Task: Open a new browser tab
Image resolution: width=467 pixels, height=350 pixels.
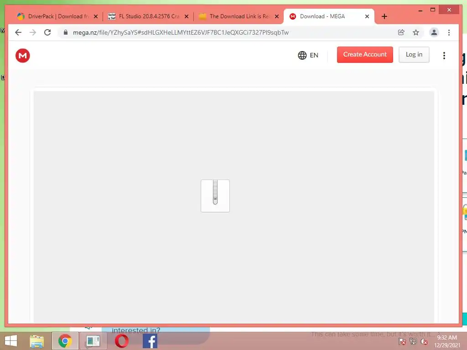Action: pyautogui.click(x=384, y=16)
